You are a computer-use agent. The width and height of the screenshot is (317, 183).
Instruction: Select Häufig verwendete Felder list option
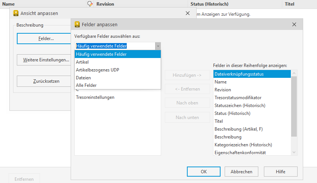pos(101,54)
